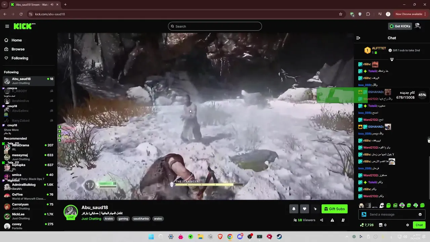Open the tab search dropdown arrow
This screenshot has width=430, height=242.
pyautogui.click(x=4, y=4)
